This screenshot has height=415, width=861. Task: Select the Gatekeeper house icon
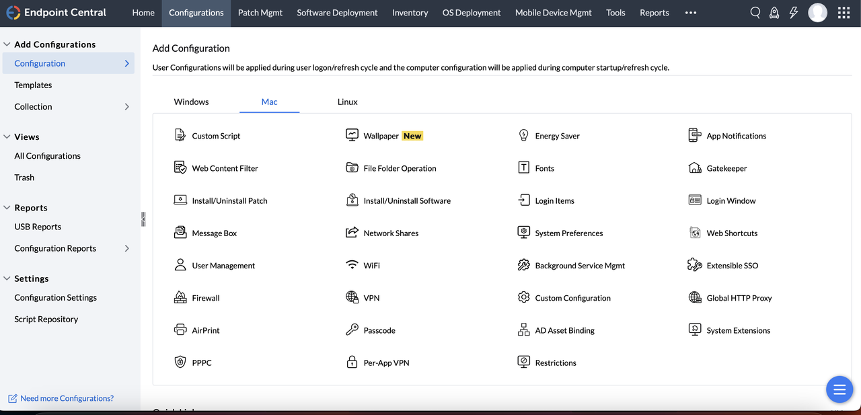pyautogui.click(x=695, y=167)
